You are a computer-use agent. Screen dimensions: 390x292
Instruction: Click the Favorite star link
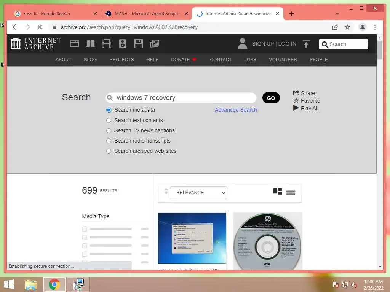click(x=307, y=101)
